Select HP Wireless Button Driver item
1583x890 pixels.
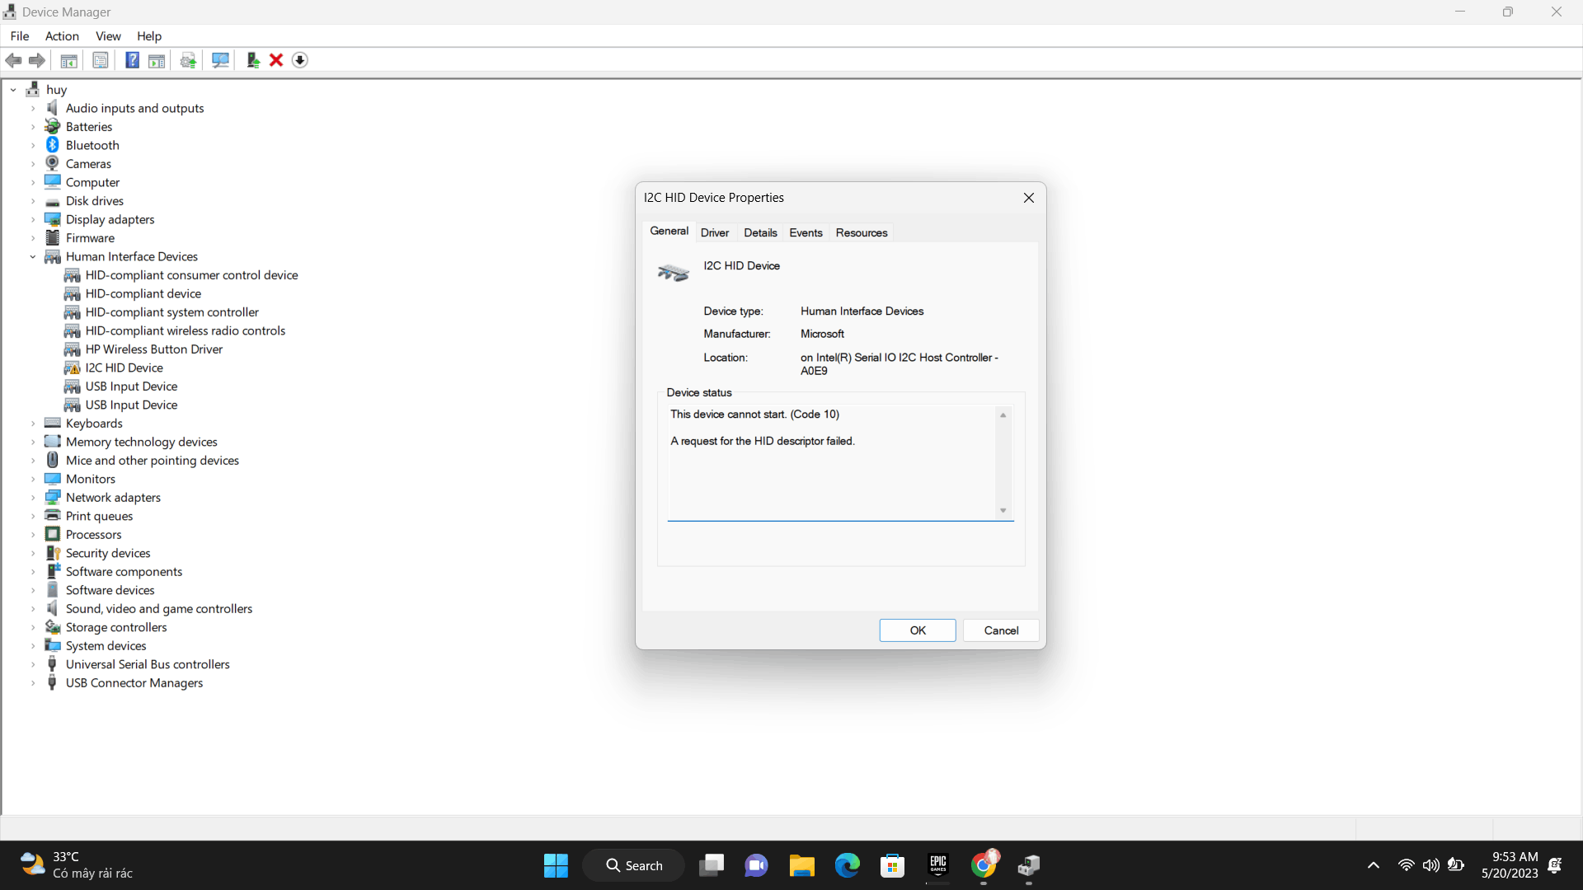click(x=153, y=349)
